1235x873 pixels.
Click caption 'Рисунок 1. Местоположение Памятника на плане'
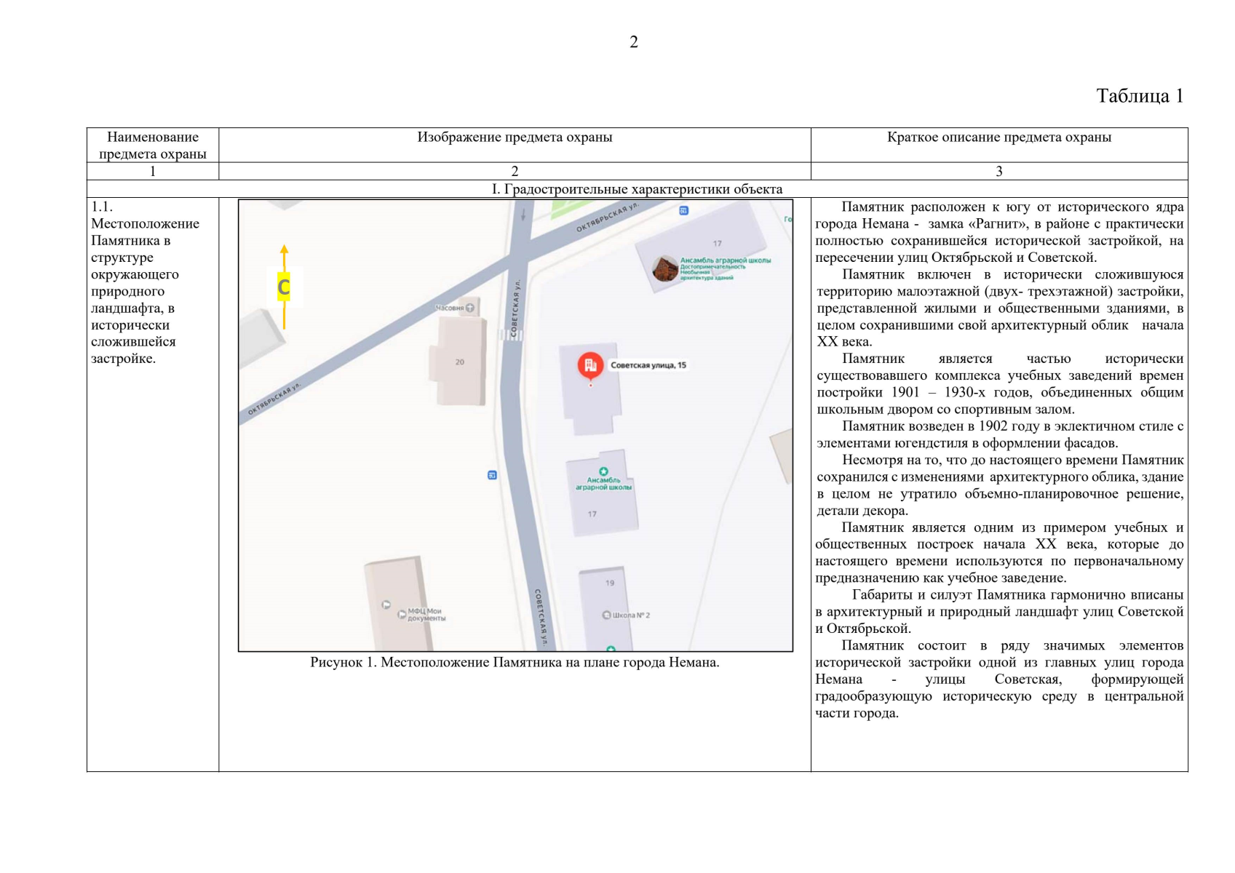[x=515, y=662]
